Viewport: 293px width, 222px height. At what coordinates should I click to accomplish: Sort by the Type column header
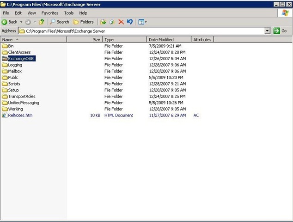click(x=125, y=40)
